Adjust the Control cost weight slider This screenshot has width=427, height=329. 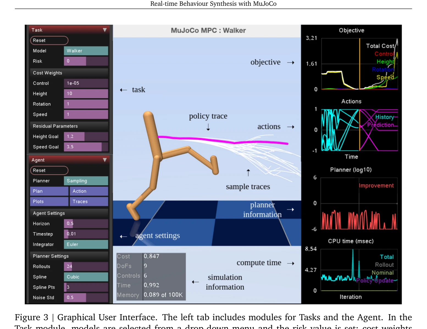86,83
